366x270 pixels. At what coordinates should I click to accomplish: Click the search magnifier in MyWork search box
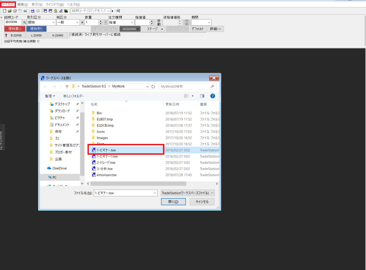[x=212, y=86]
